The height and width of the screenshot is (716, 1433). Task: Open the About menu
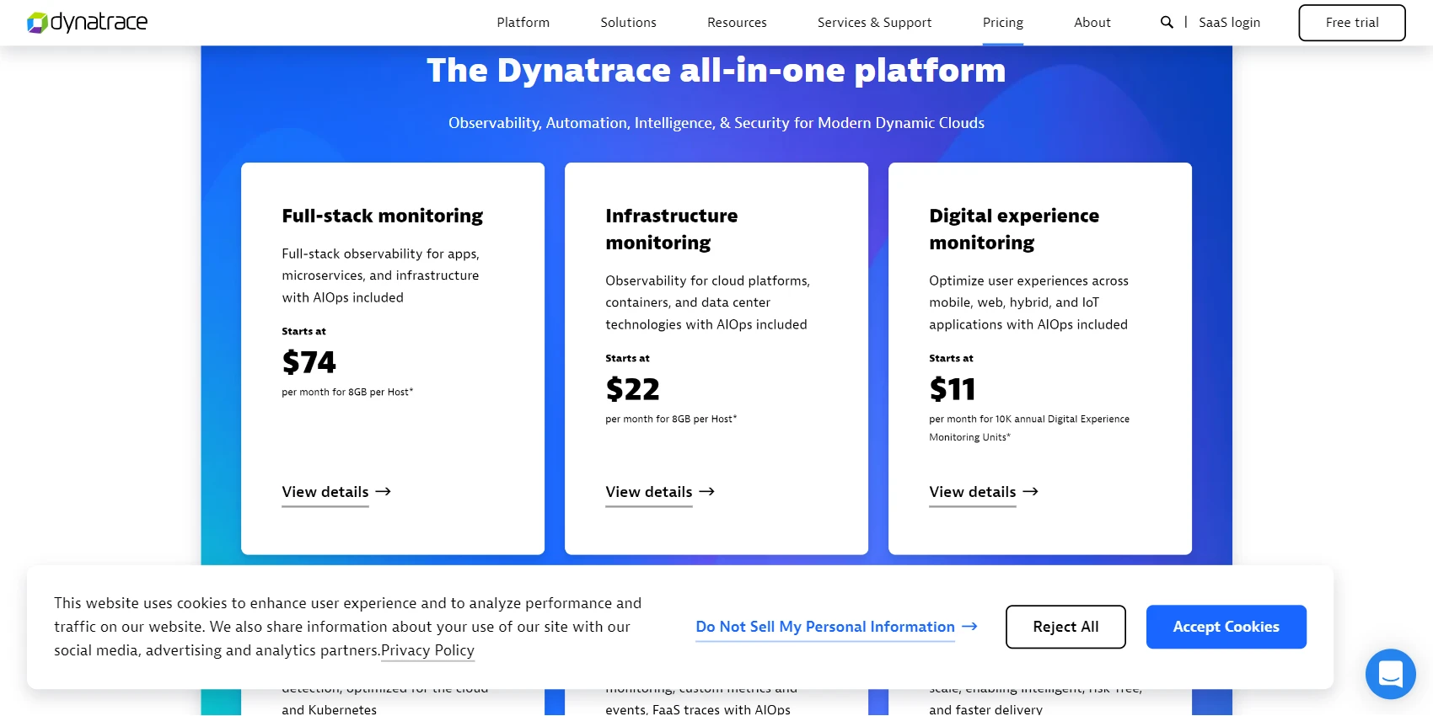coord(1092,23)
